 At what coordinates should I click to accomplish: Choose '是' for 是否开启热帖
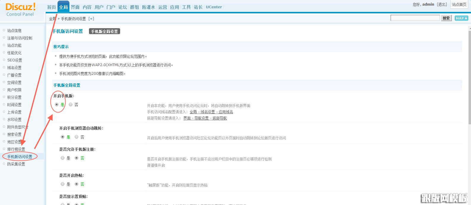coord(63,184)
